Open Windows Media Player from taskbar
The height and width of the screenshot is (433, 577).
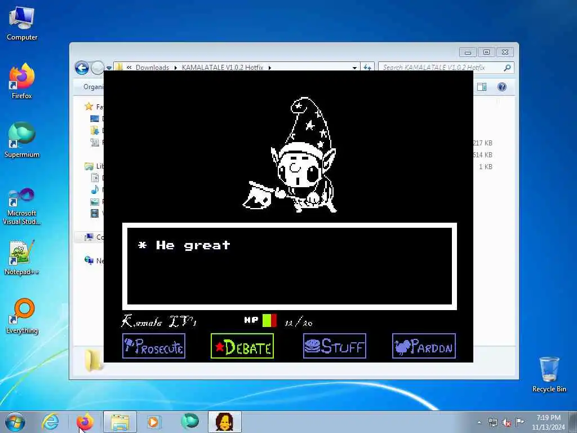154,422
